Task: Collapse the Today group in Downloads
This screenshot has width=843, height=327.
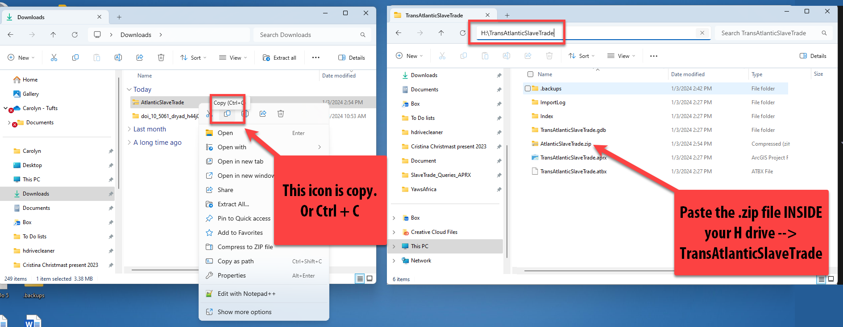Action: pos(129,90)
